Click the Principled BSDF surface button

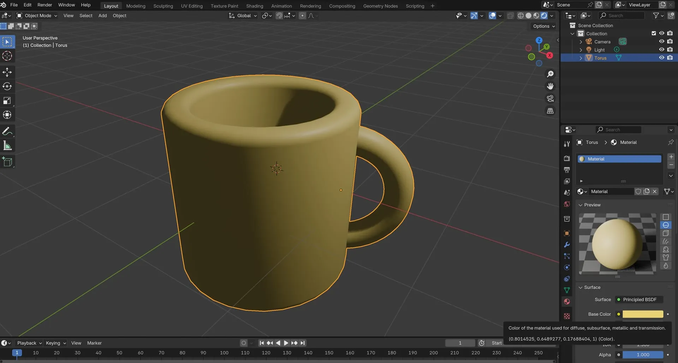coord(639,299)
